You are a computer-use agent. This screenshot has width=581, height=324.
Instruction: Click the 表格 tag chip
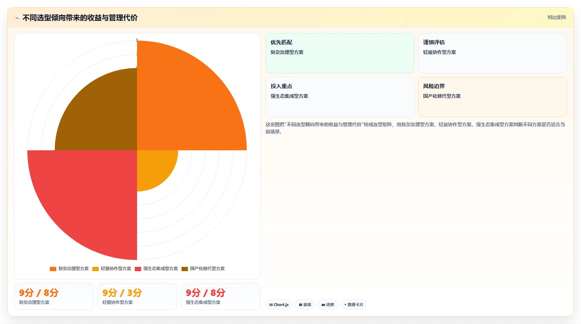pyautogui.click(x=305, y=305)
